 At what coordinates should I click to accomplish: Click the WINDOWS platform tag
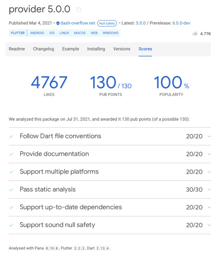110,33
